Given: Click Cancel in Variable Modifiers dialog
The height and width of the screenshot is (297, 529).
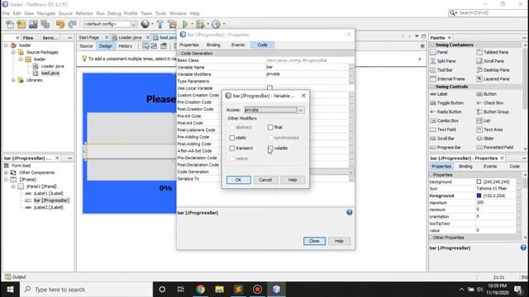Looking at the screenshot, I should click(265, 180).
